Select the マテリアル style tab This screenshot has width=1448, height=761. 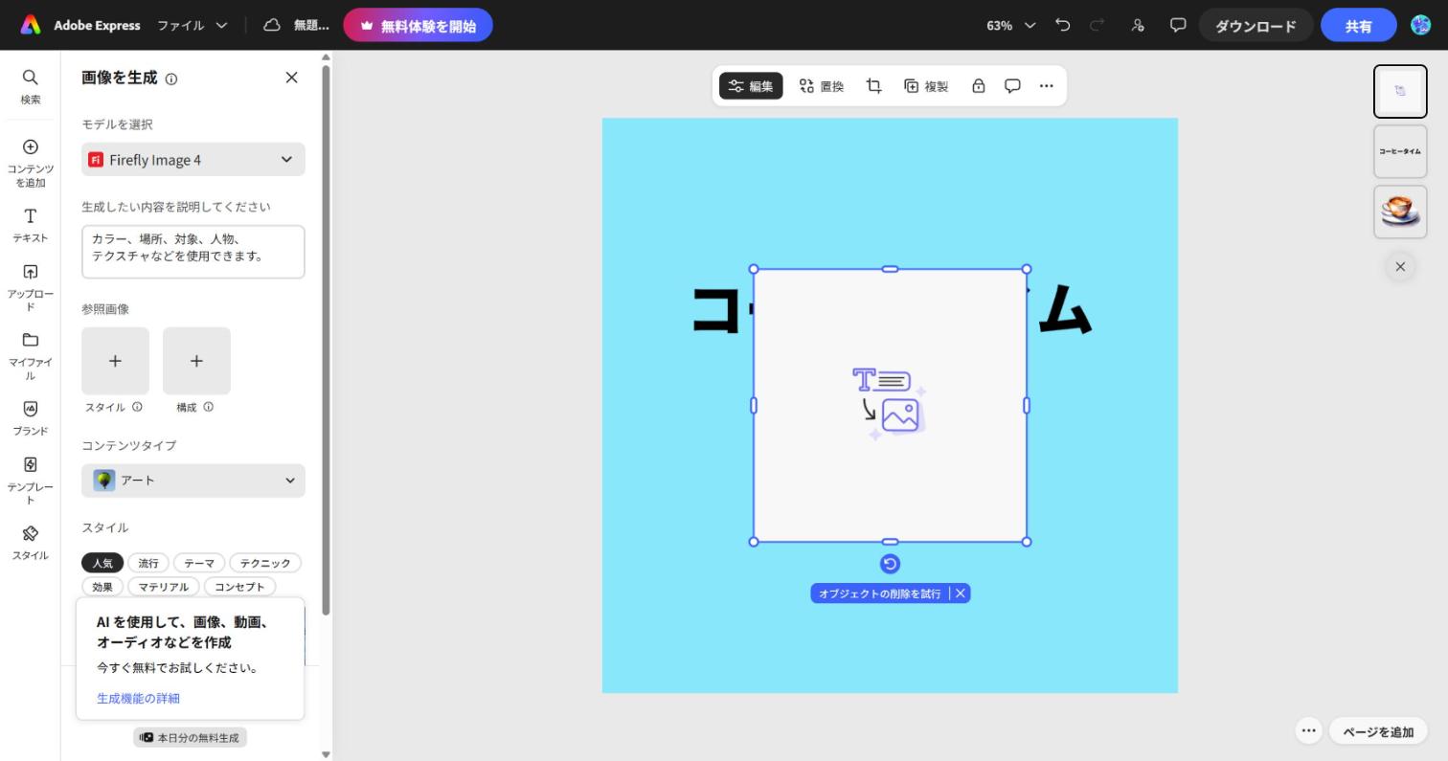[x=163, y=587]
